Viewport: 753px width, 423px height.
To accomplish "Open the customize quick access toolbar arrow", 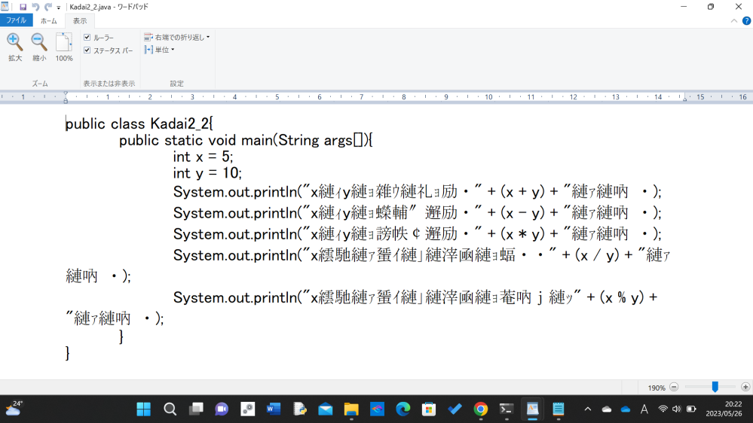I will 59,8.
